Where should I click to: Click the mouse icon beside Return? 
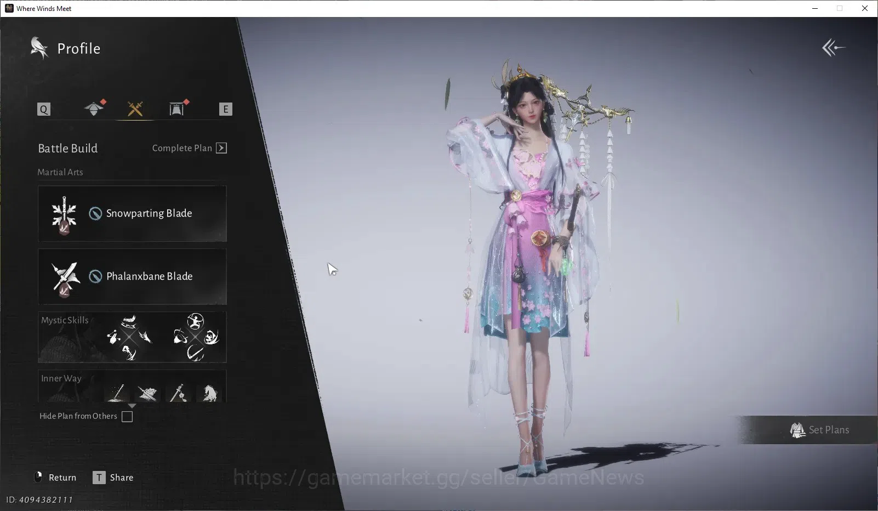click(x=38, y=477)
